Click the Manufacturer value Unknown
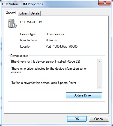 point(52,40)
